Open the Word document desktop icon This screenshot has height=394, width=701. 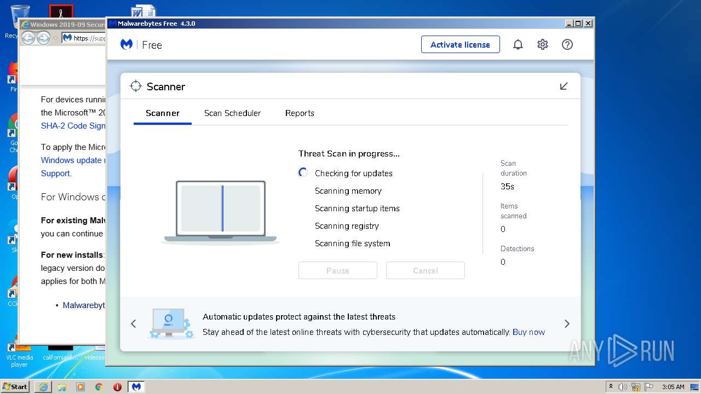tap(143, 11)
